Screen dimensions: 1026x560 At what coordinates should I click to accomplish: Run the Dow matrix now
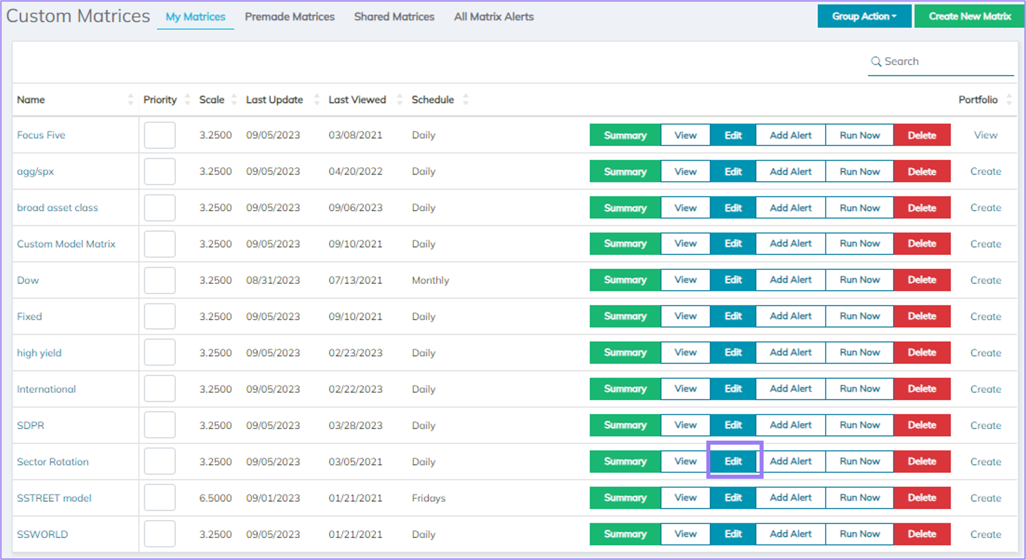(859, 280)
